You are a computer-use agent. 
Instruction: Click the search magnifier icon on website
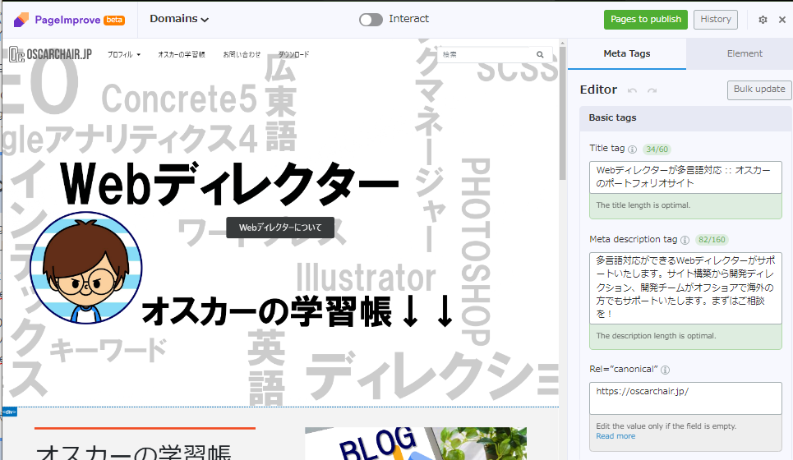click(540, 55)
